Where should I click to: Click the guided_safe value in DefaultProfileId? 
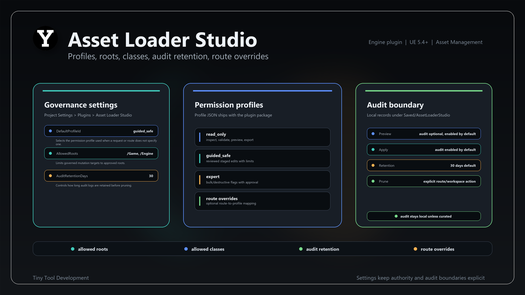click(143, 131)
